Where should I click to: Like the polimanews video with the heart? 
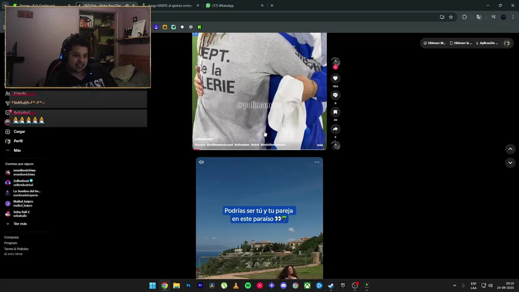335,78
